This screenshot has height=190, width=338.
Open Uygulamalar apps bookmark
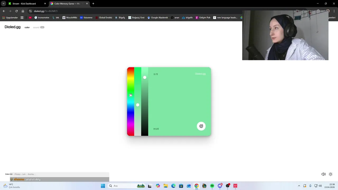[10, 18]
